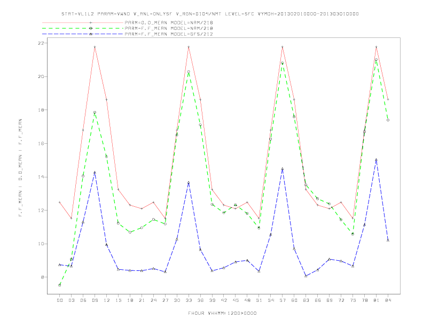Viewport: 423px width, 327px height.
Task: Click x-axis tick label 03
Action: (71, 300)
